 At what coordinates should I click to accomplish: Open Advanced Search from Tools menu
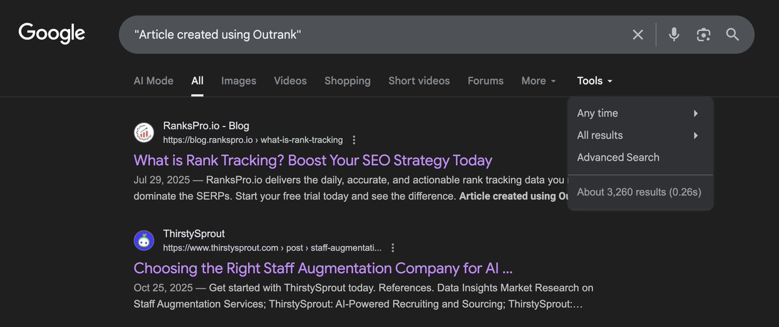618,157
